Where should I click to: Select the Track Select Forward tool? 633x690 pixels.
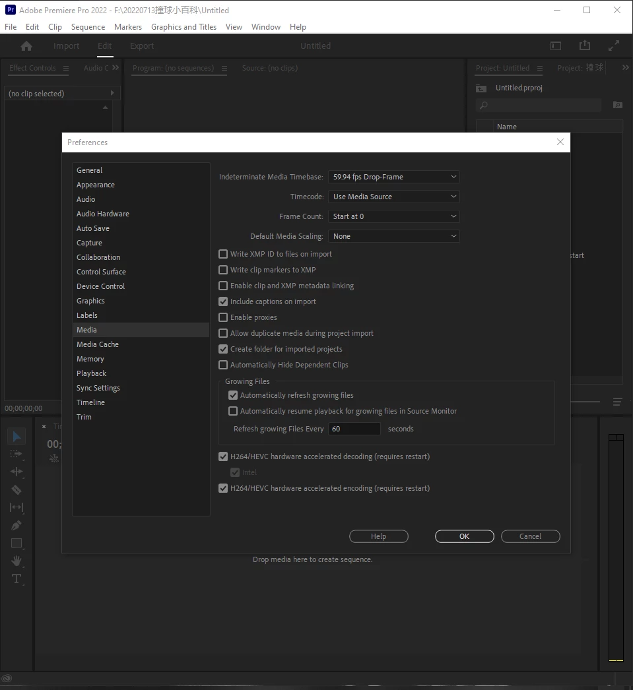tap(17, 454)
